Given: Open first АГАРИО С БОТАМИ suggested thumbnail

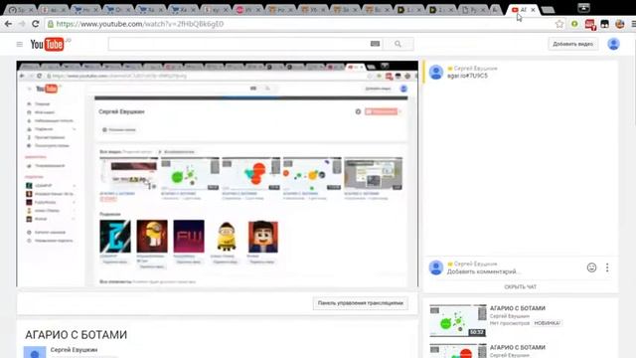Looking at the screenshot, I should (x=458, y=320).
